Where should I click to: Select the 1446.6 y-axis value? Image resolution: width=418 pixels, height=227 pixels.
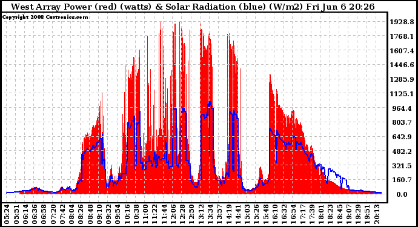(x=402, y=65)
